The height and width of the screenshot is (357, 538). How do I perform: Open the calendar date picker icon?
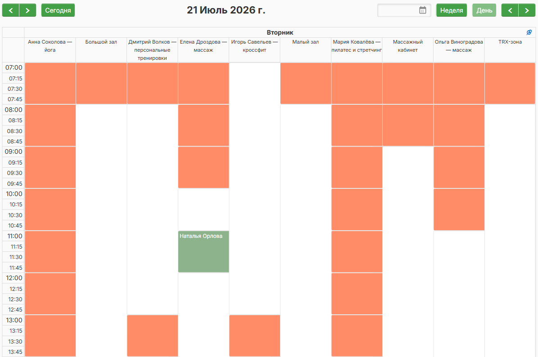click(x=423, y=10)
